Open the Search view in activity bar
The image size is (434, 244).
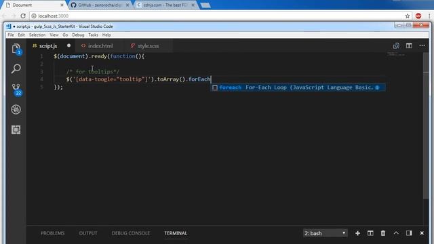[16, 68]
